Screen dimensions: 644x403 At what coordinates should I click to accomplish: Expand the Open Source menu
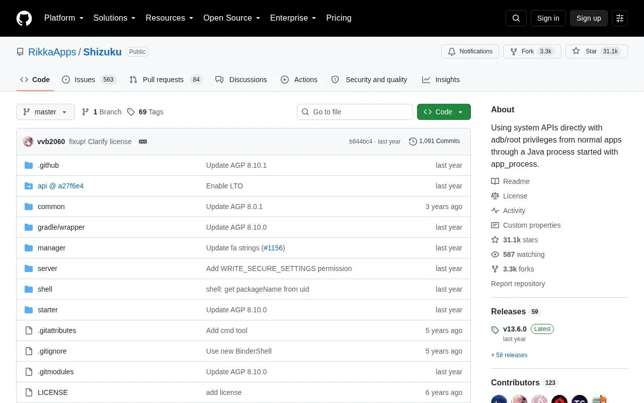coord(232,18)
